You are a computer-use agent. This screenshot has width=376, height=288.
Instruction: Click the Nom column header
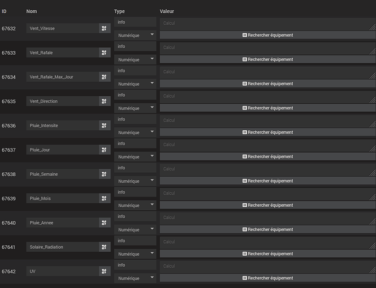pos(32,12)
